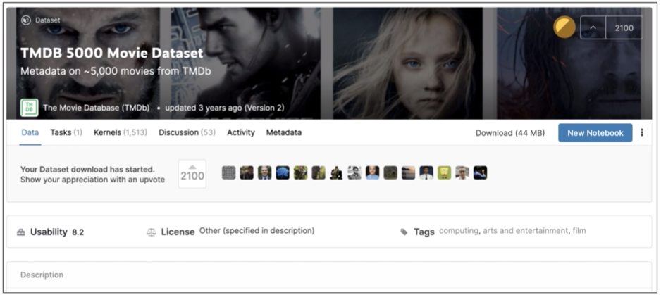Click the Tags label icon
The image size is (661, 295).
point(404,232)
